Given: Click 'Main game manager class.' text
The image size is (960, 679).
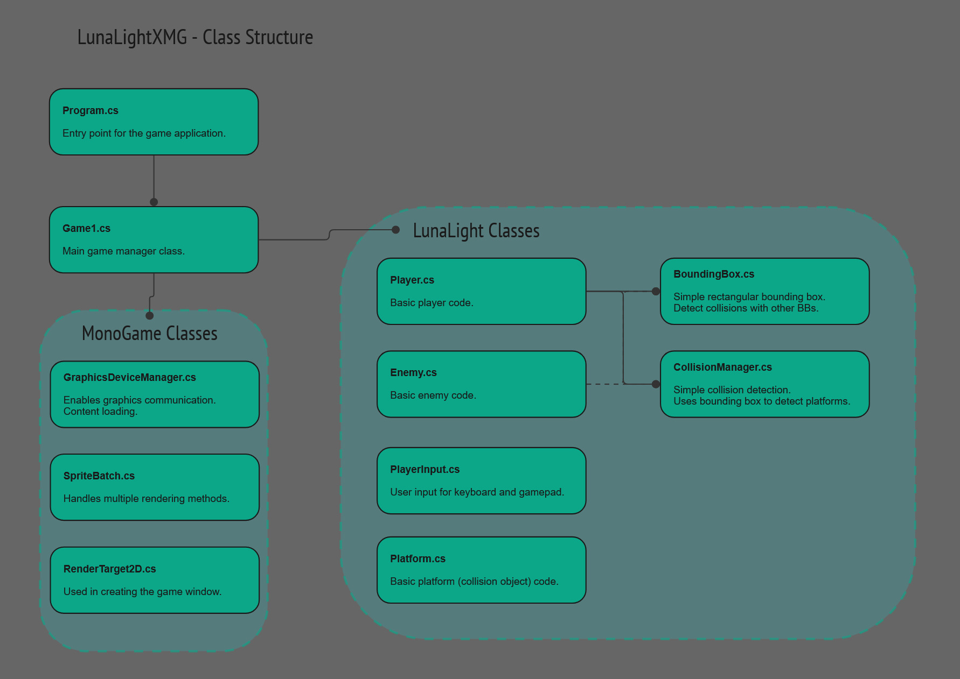Looking at the screenshot, I should point(123,251).
